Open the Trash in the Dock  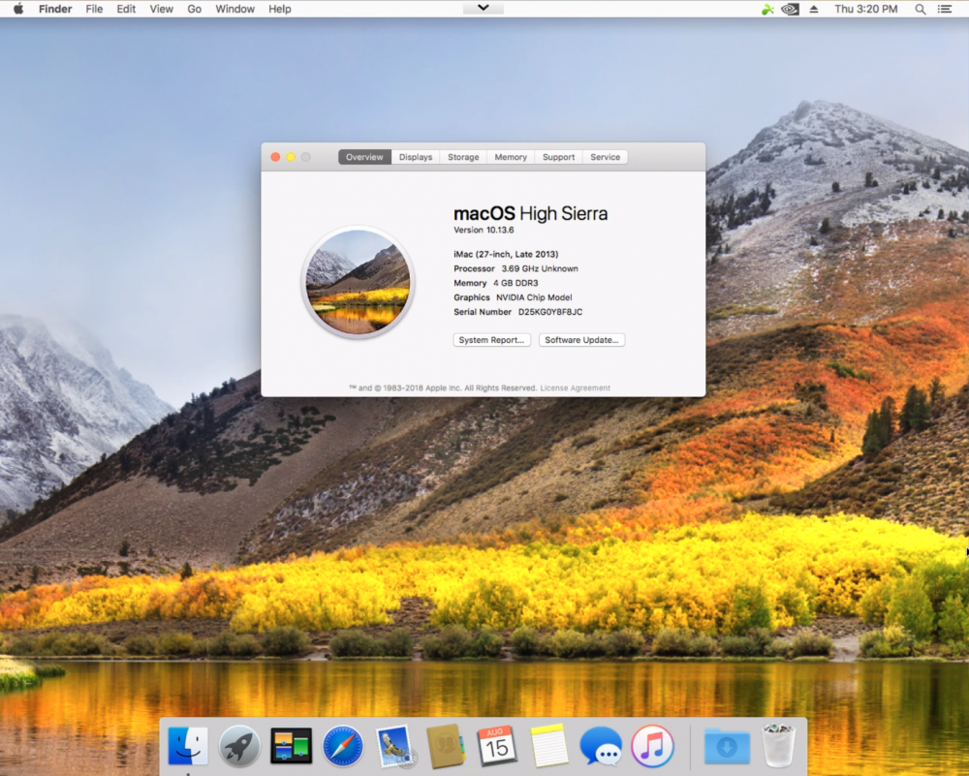click(x=778, y=746)
